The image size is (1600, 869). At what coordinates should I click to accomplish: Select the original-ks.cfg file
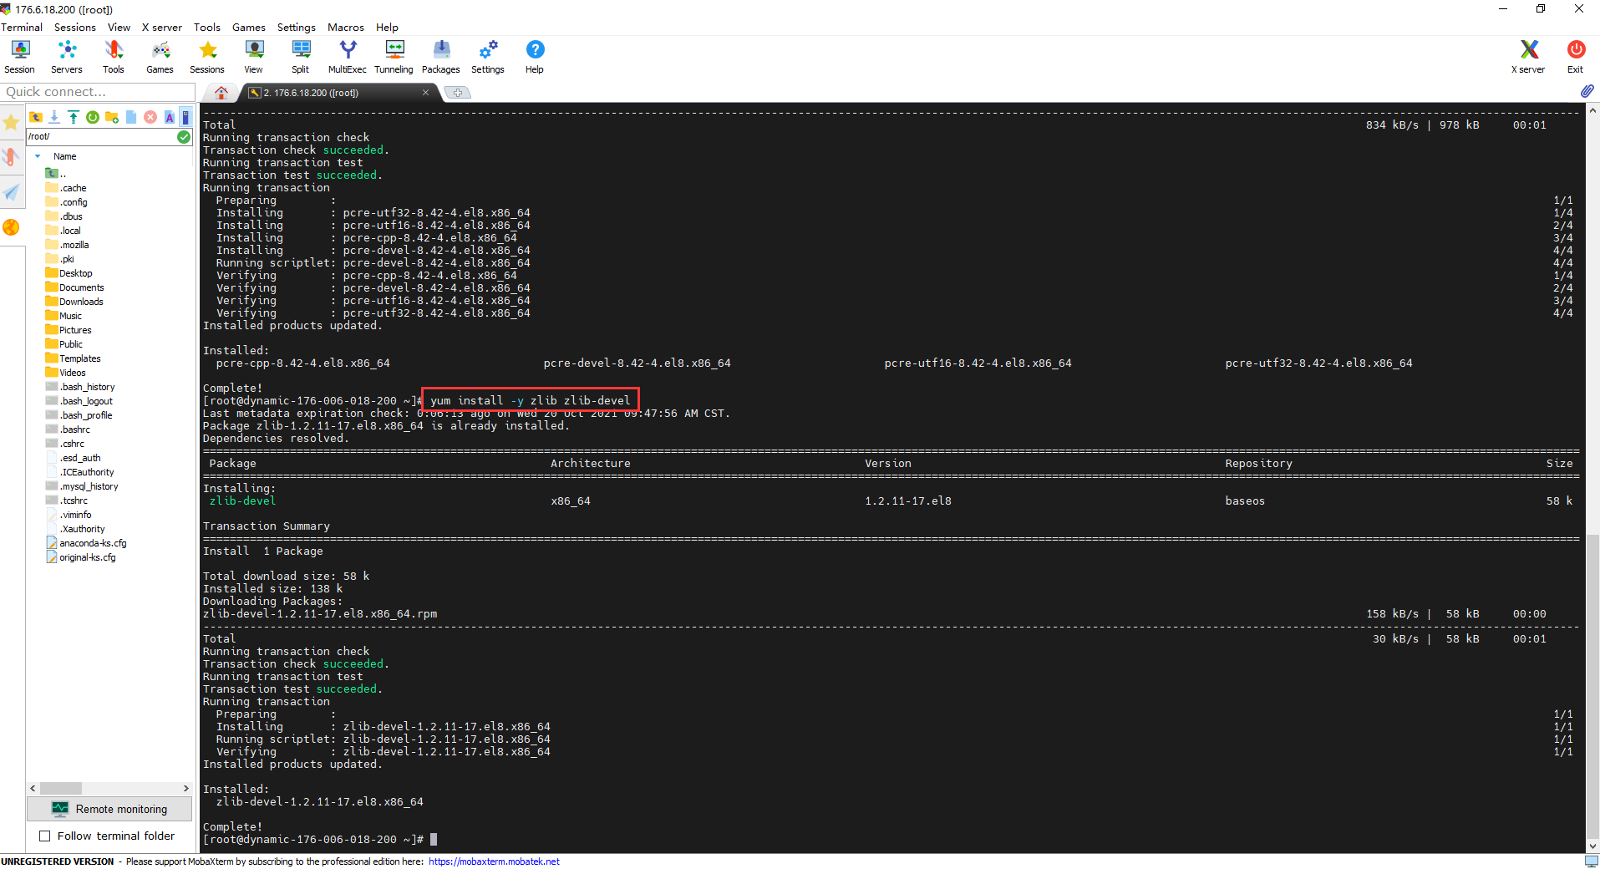pos(81,557)
